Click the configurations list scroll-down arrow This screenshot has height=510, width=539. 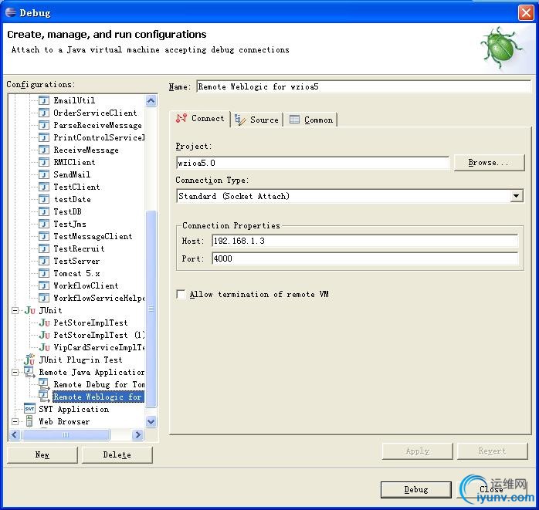[151, 421]
